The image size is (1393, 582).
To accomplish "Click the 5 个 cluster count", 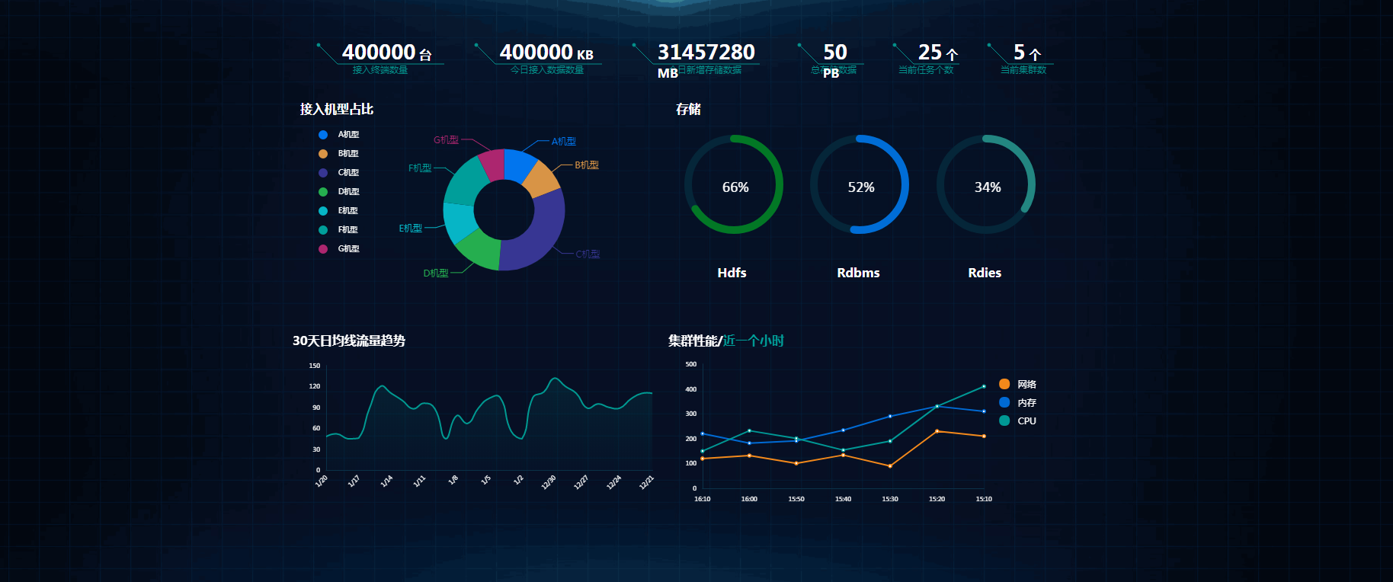I will pyautogui.click(x=1027, y=53).
